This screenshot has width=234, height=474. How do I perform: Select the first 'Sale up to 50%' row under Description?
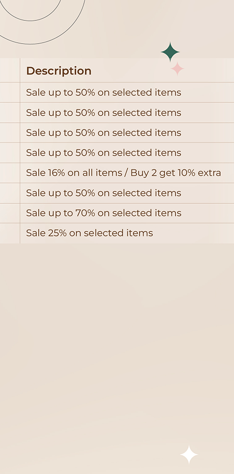click(127, 92)
